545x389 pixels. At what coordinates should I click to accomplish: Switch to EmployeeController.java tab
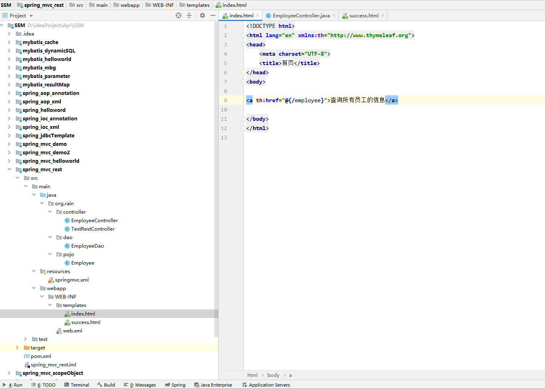pyautogui.click(x=301, y=16)
